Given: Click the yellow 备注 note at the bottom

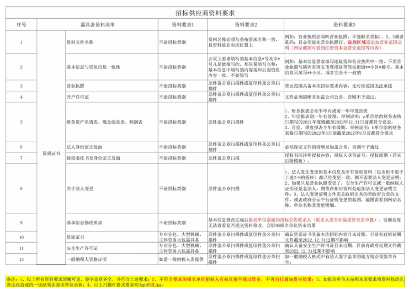Looking at the screenshot, I should click(x=205, y=282).
